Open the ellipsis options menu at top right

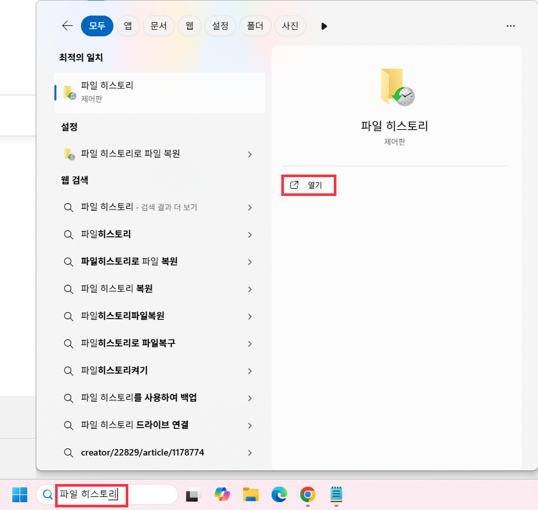tap(511, 26)
